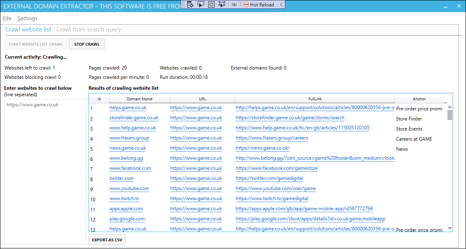Select Pages crawled: 20 status text
Viewport: 466px width, 249px height.
point(108,68)
